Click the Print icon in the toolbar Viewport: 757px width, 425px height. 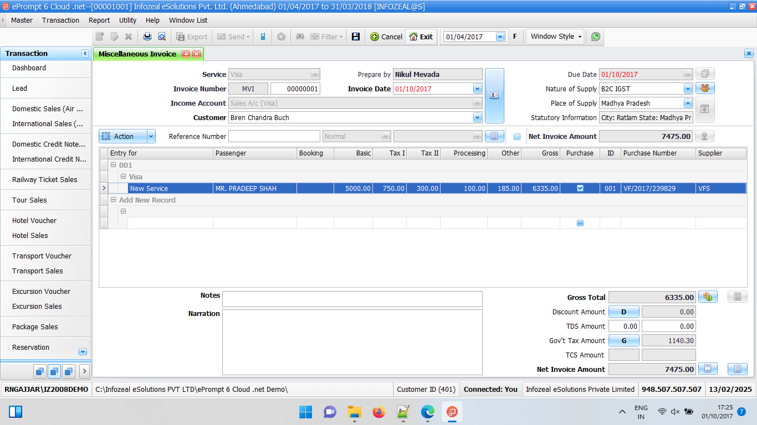tap(147, 37)
